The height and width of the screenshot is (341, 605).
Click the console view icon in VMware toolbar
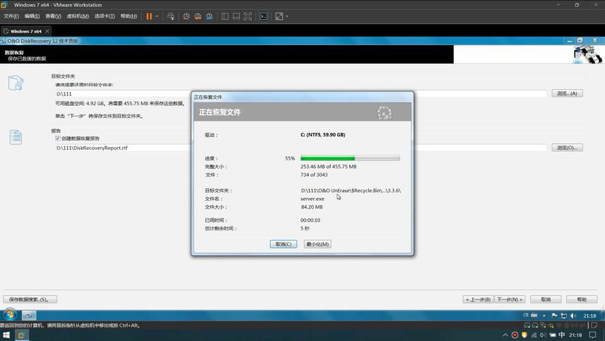click(263, 16)
